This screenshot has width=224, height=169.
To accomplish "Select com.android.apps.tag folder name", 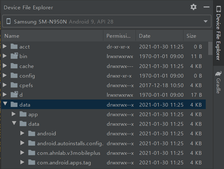I will pos(64,163).
